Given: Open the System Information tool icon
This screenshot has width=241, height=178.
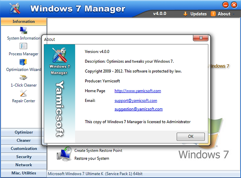Looking at the screenshot, I should click(x=23, y=30).
